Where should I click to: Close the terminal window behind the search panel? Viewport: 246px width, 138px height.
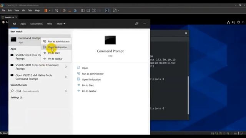pyautogui.click(x=186, y=33)
